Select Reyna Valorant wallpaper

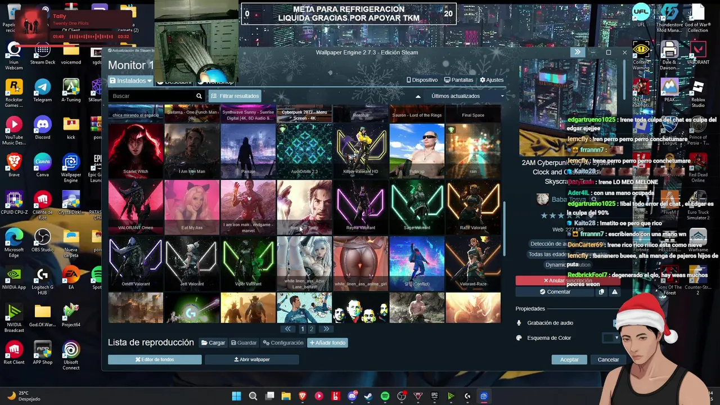[361, 206]
